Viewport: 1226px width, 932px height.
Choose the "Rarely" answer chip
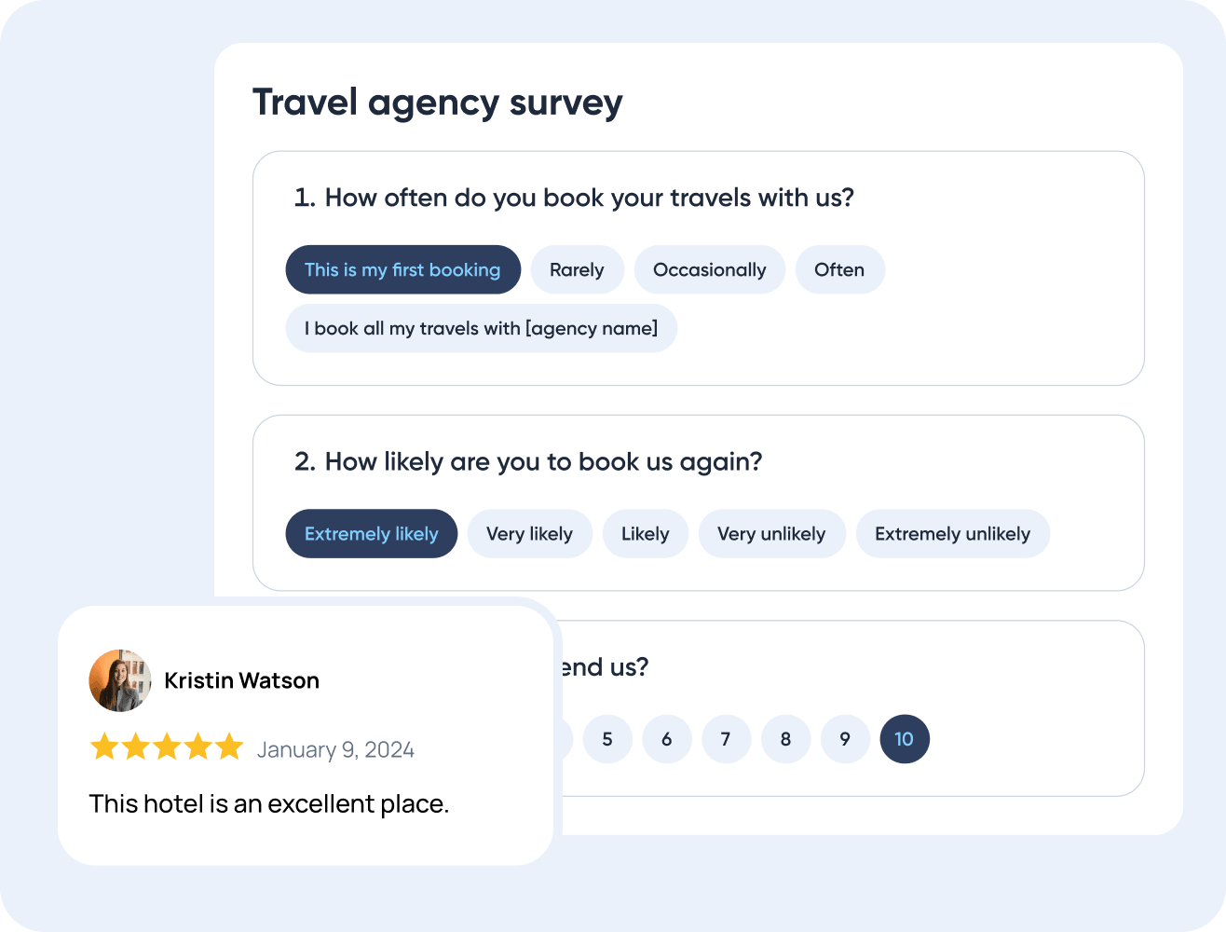577,269
